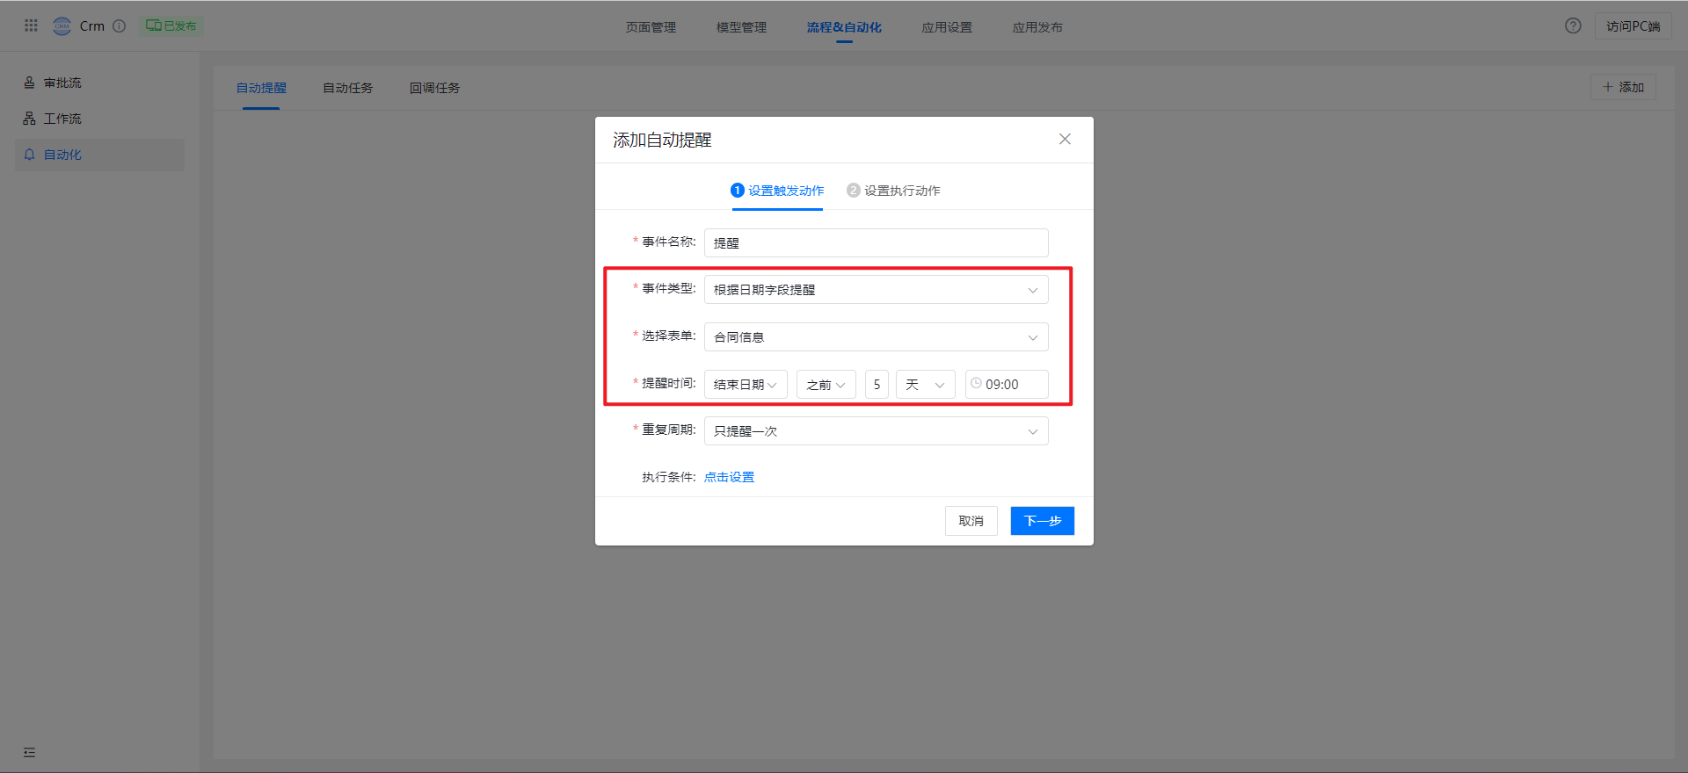
Task: Click the number input showing 5
Action: coord(877,385)
